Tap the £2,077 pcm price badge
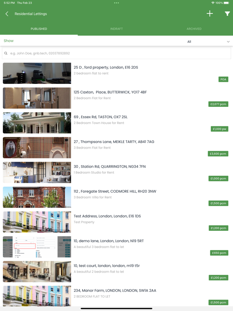 tap(218, 104)
